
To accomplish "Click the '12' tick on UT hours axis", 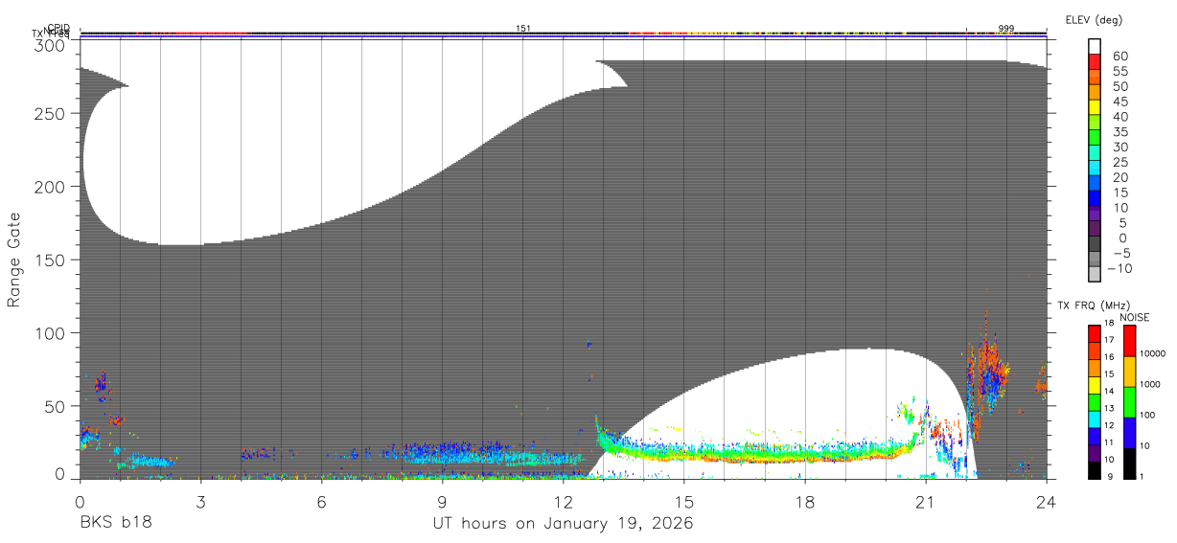I will click(563, 502).
